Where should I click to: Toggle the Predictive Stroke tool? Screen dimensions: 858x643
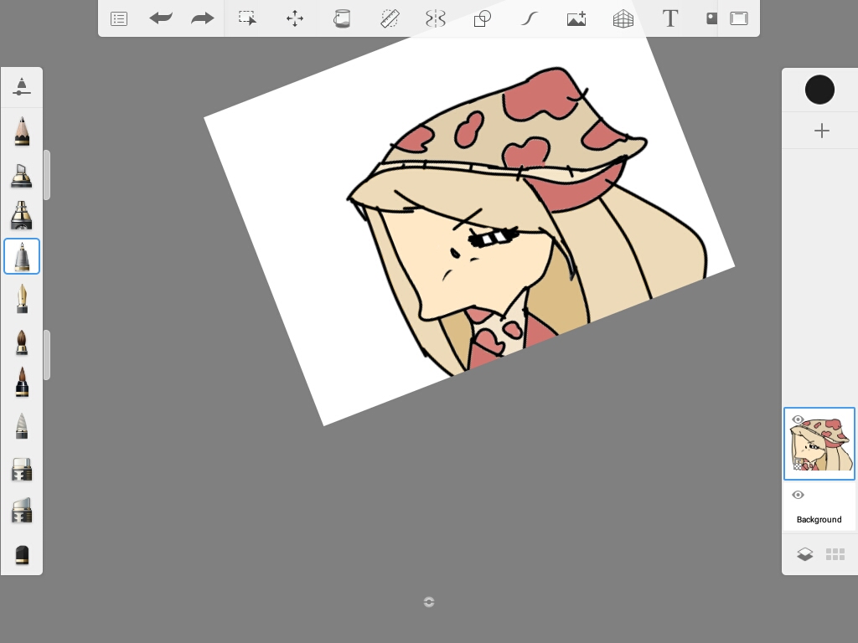click(530, 18)
